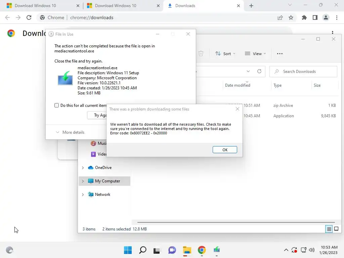Screen dimensions: 344x258
Task: Close the download problem error dialog
Action: point(238,109)
